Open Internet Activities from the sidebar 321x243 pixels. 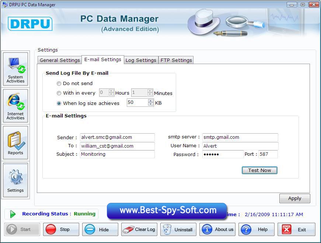[x=15, y=106]
